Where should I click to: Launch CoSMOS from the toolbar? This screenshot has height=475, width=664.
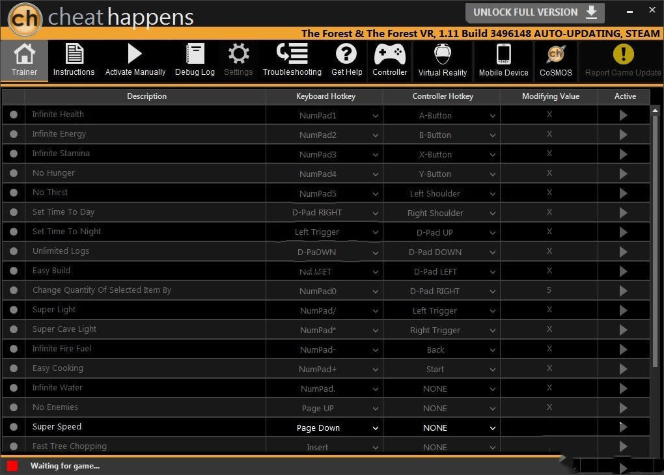tap(555, 60)
